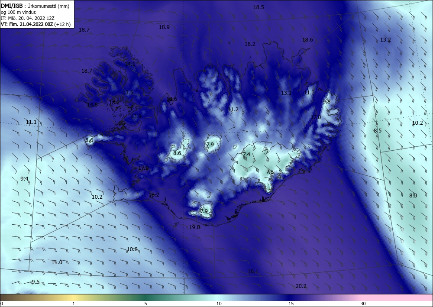Click the map value "7.8"

click(x=270, y=172)
